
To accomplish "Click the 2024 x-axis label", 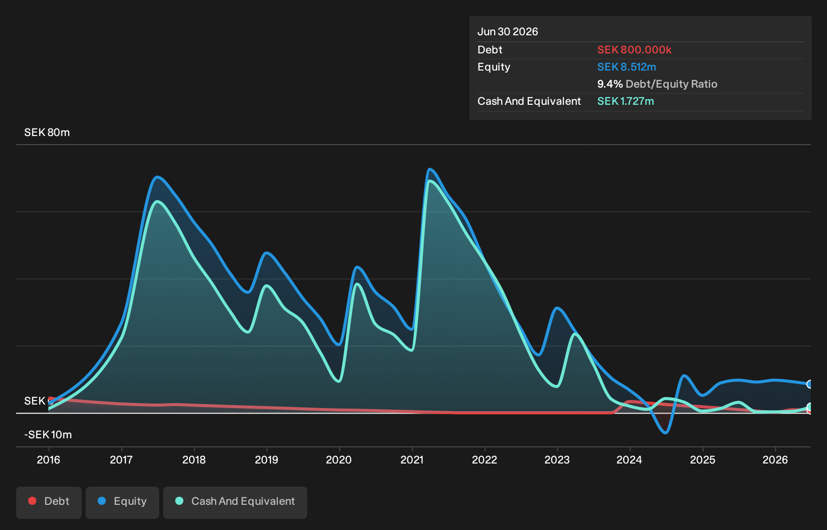I will (x=630, y=460).
